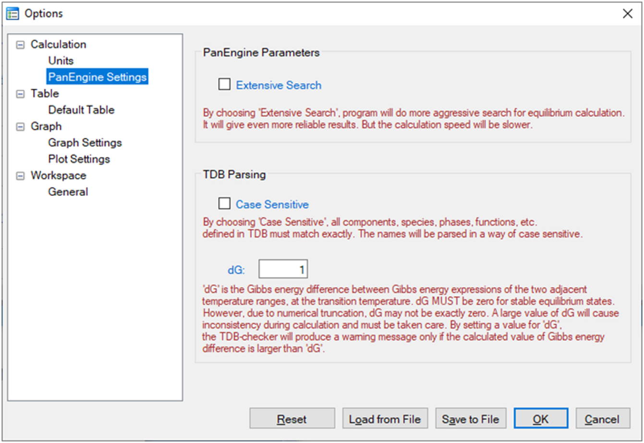Cancel the Options dialog
Viewport: 644px width, 443px height.
coord(602,419)
